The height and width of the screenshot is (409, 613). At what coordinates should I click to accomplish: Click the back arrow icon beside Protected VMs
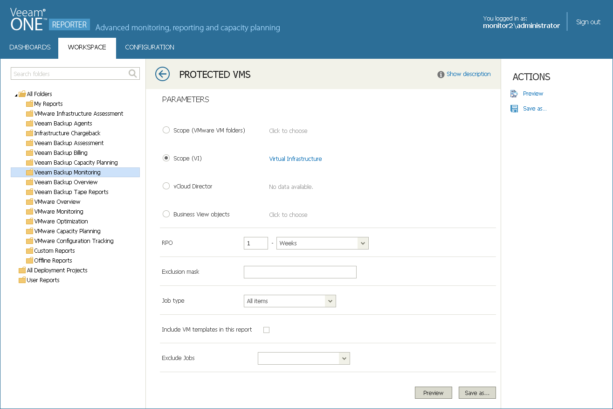(x=162, y=74)
